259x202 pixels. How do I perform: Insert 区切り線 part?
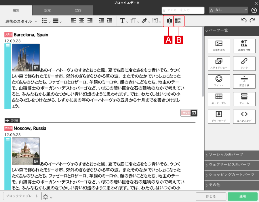tap(244, 81)
